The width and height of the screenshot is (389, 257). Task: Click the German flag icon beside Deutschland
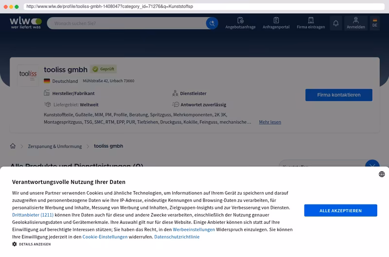47,81
